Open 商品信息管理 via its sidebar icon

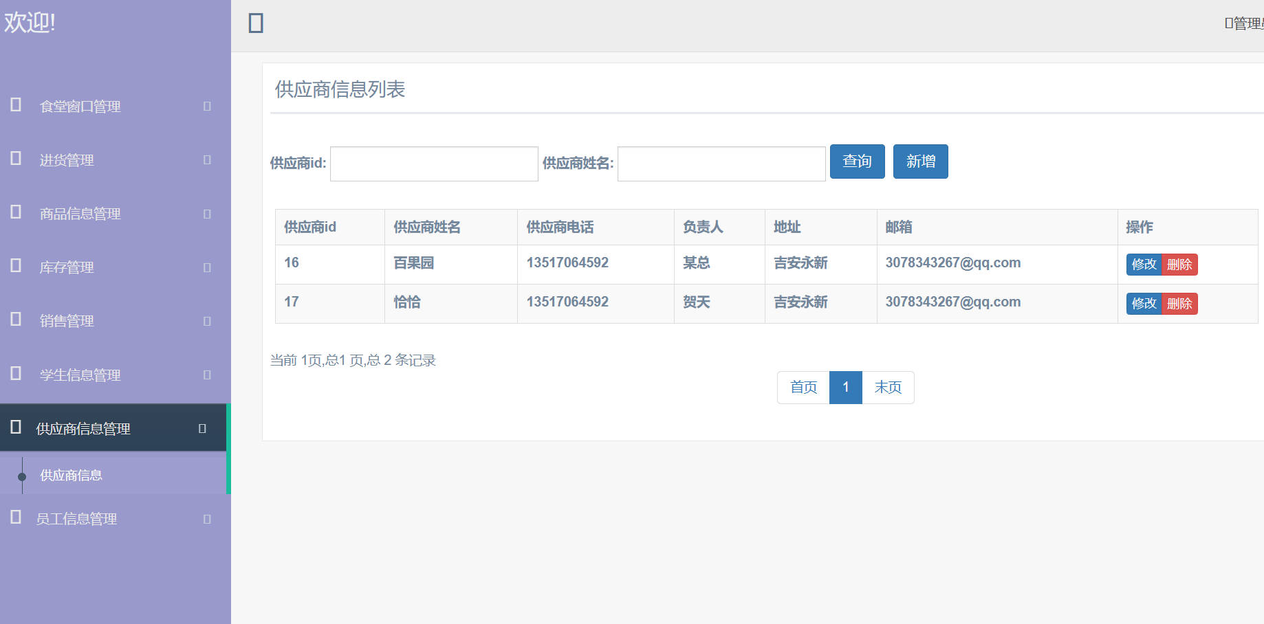pos(15,213)
